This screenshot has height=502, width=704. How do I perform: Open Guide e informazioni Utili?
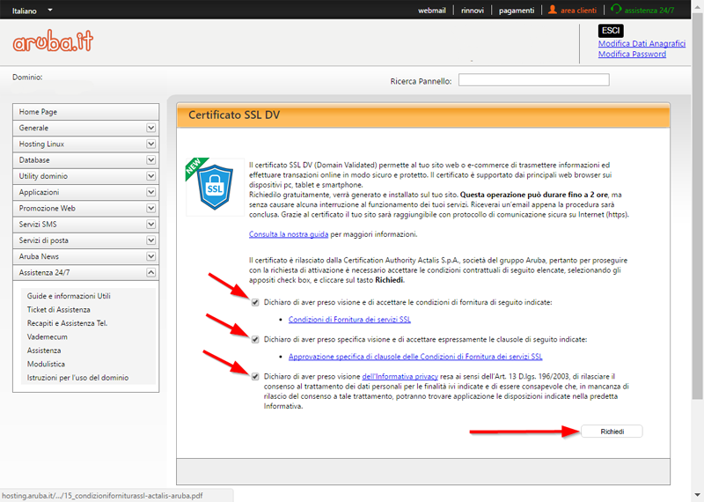[x=69, y=296]
